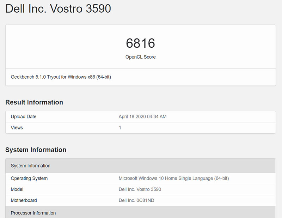Click the Geekbench 5.1.0 Tryout version text
This screenshot has width=282, height=218.
[x=60, y=77]
